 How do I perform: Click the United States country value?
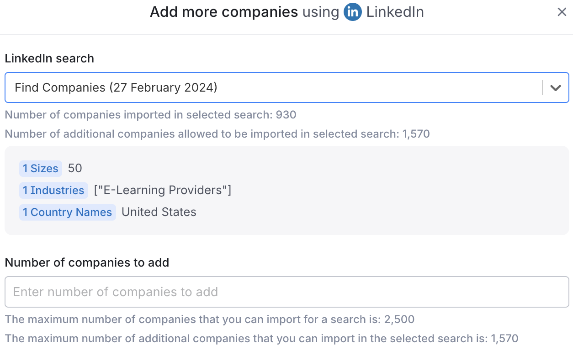[159, 212]
